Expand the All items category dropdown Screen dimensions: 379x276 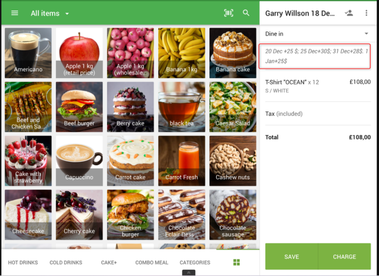point(50,13)
